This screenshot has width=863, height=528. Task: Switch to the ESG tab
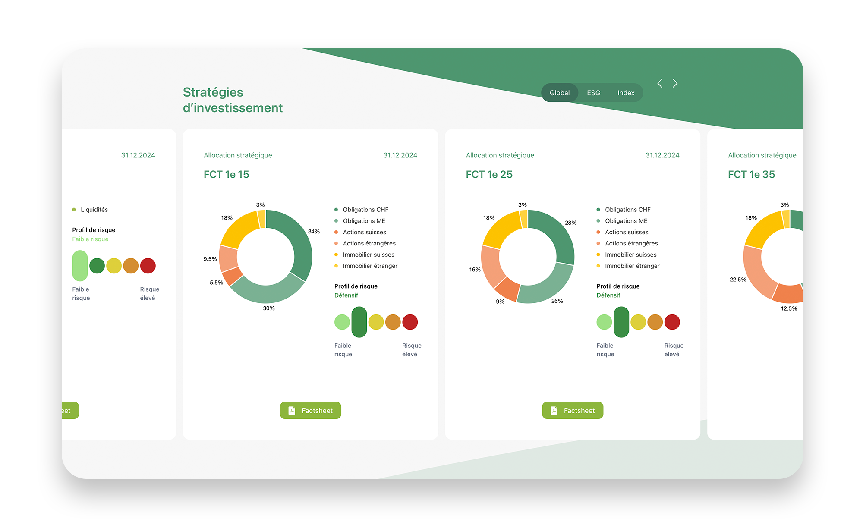coord(593,93)
